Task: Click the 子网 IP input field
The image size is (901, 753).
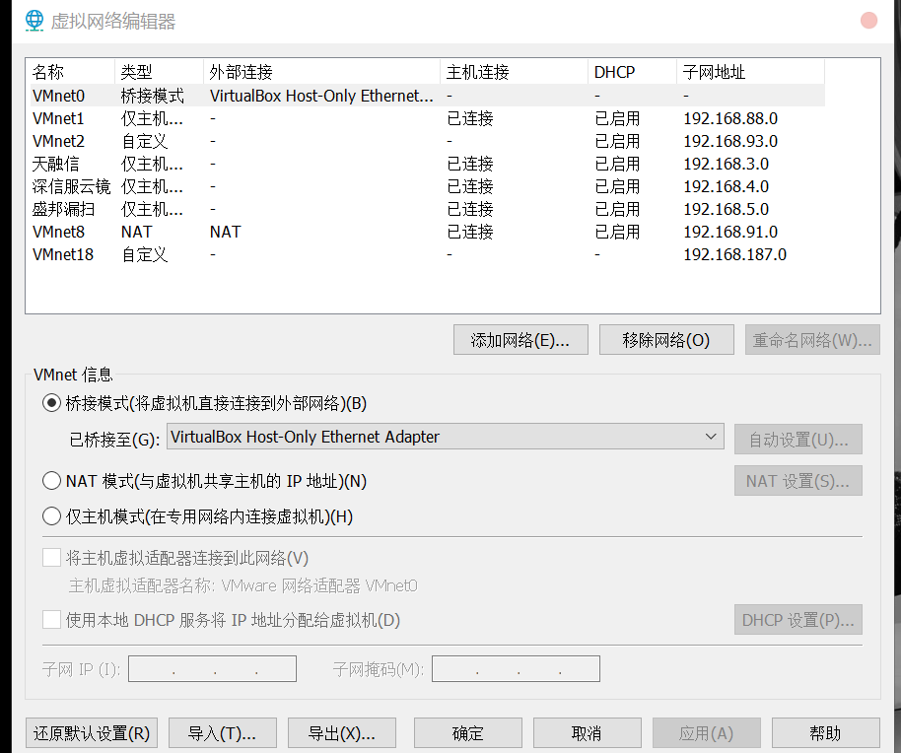Action: tap(212, 669)
